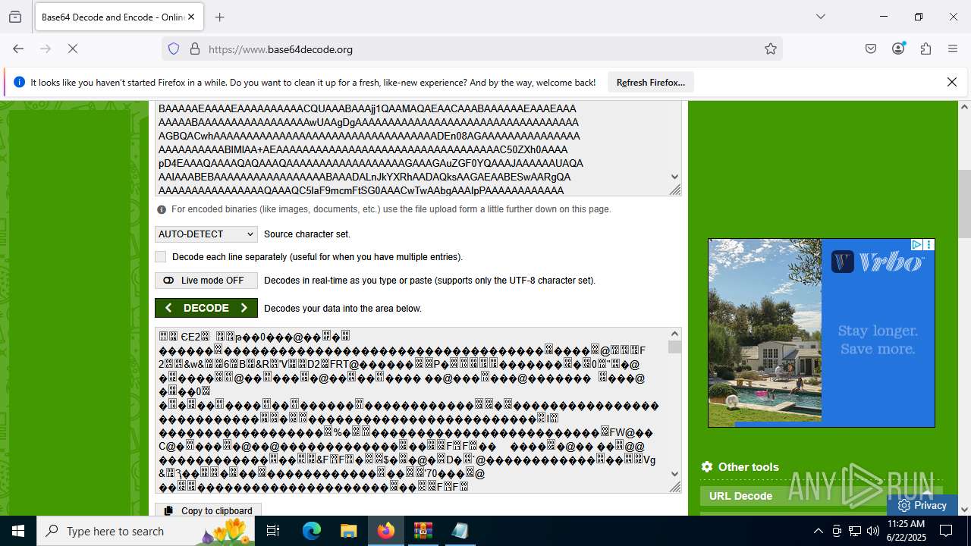Viewport: 971px width, 546px height.
Task: Open Task View on the taskbar
Action: coord(274,531)
